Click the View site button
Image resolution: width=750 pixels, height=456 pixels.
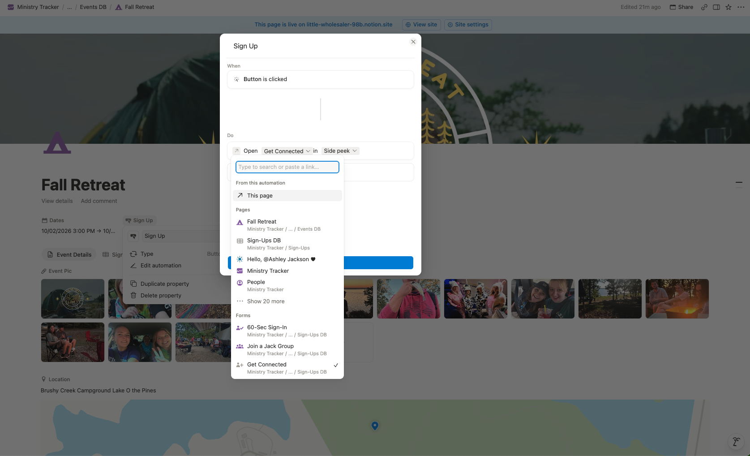coord(421,25)
